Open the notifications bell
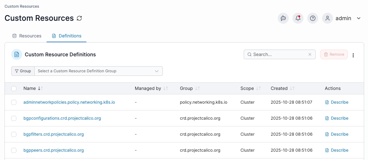 (x=298, y=18)
